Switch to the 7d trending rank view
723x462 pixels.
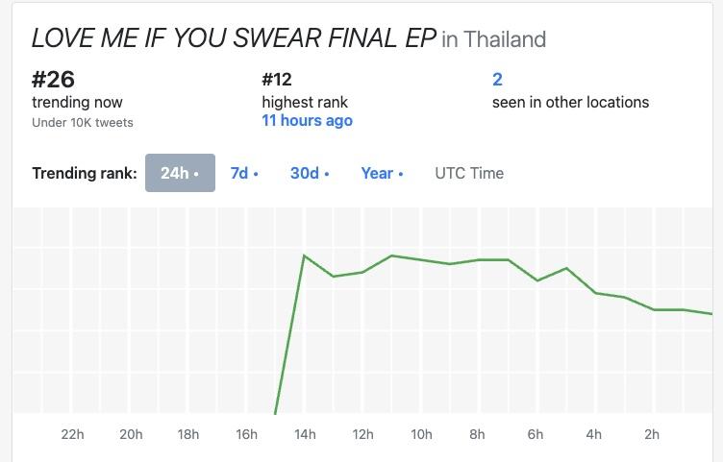(x=244, y=173)
